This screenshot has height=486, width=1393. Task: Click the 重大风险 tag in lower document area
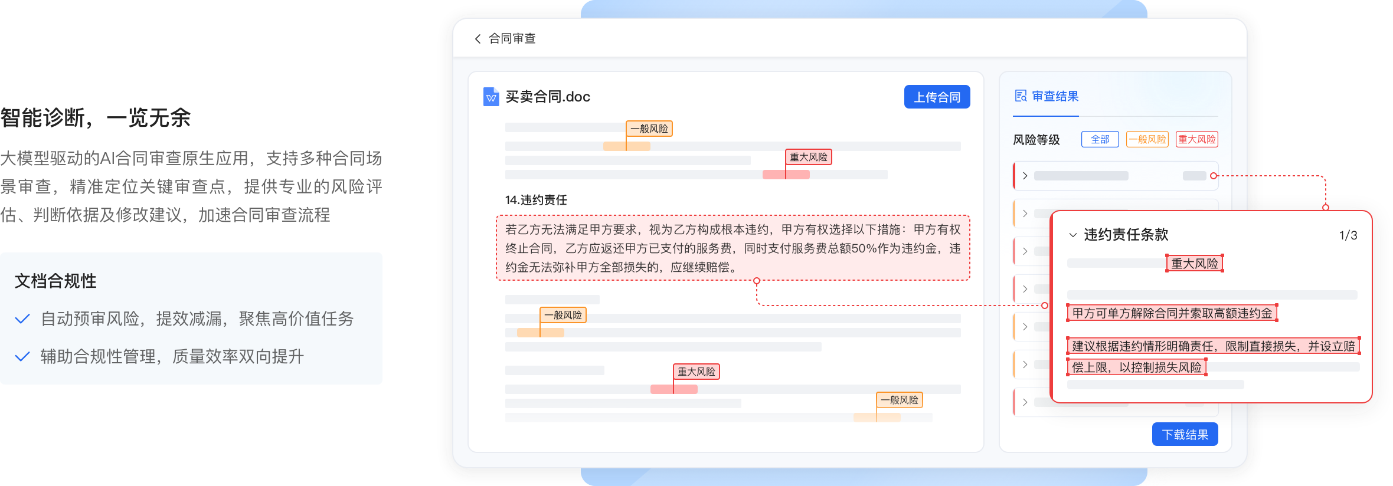pyautogui.click(x=696, y=372)
